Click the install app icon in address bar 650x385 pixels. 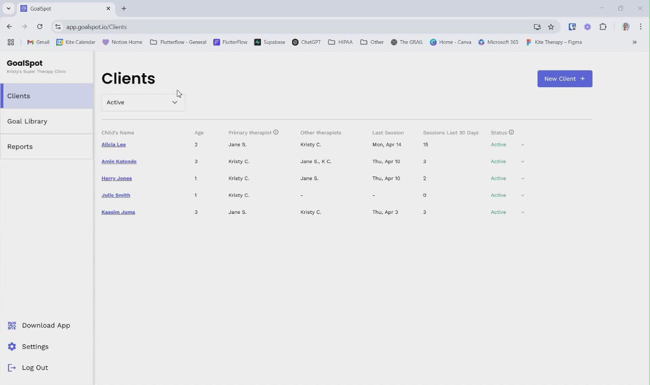coord(537,27)
